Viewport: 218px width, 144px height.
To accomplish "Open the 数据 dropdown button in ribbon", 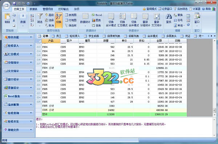I will point(23,20).
